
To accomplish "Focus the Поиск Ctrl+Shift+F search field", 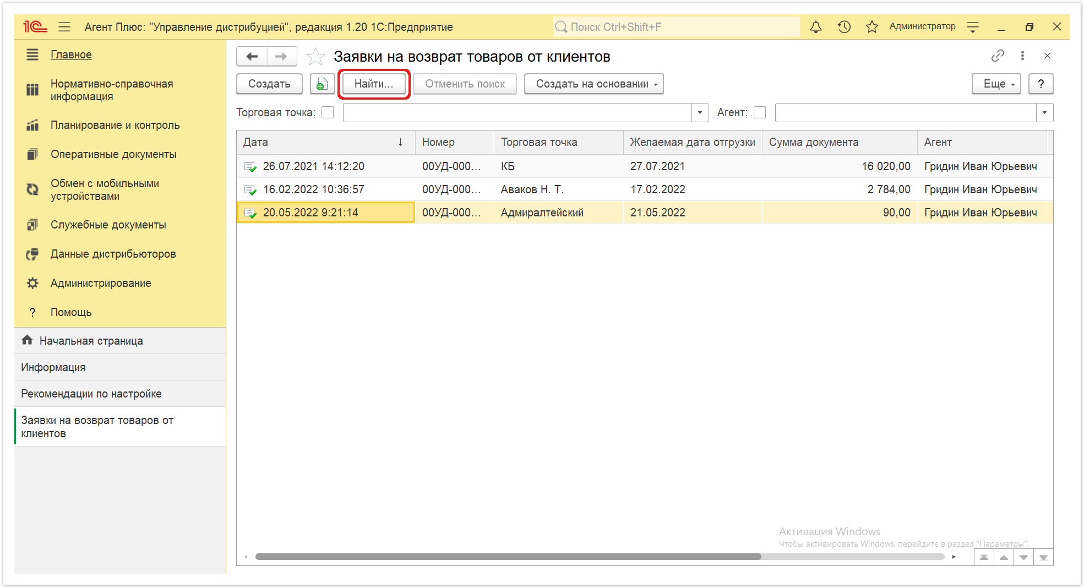I will click(x=676, y=26).
